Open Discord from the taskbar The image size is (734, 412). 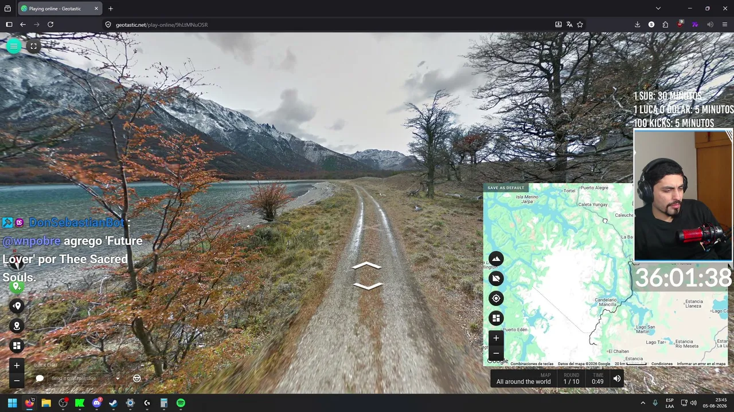coord(96,403)
